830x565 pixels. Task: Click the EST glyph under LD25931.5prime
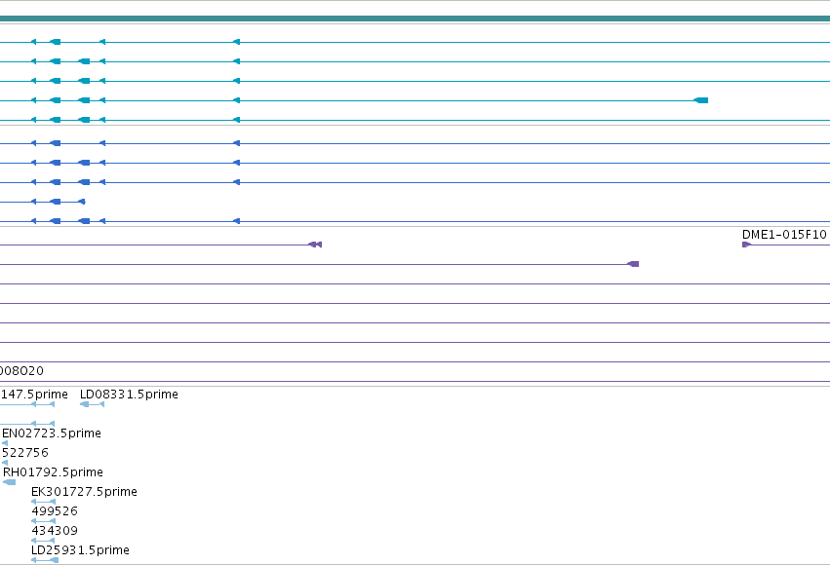pyautogui.click(x=45, y=560)
